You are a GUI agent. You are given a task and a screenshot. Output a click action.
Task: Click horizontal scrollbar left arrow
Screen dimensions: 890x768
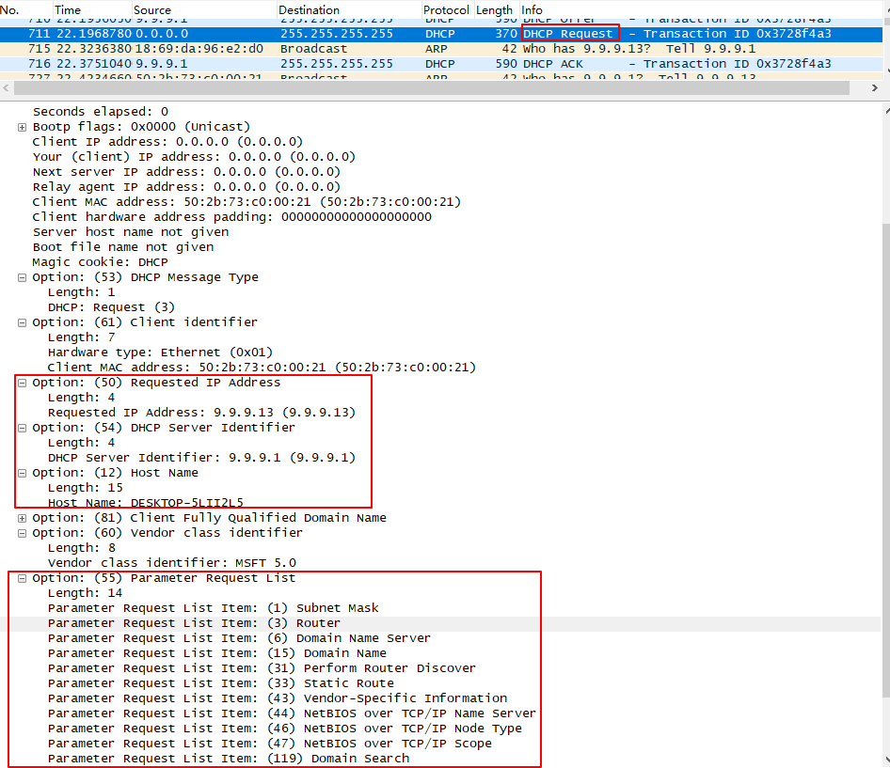[7, 88]
